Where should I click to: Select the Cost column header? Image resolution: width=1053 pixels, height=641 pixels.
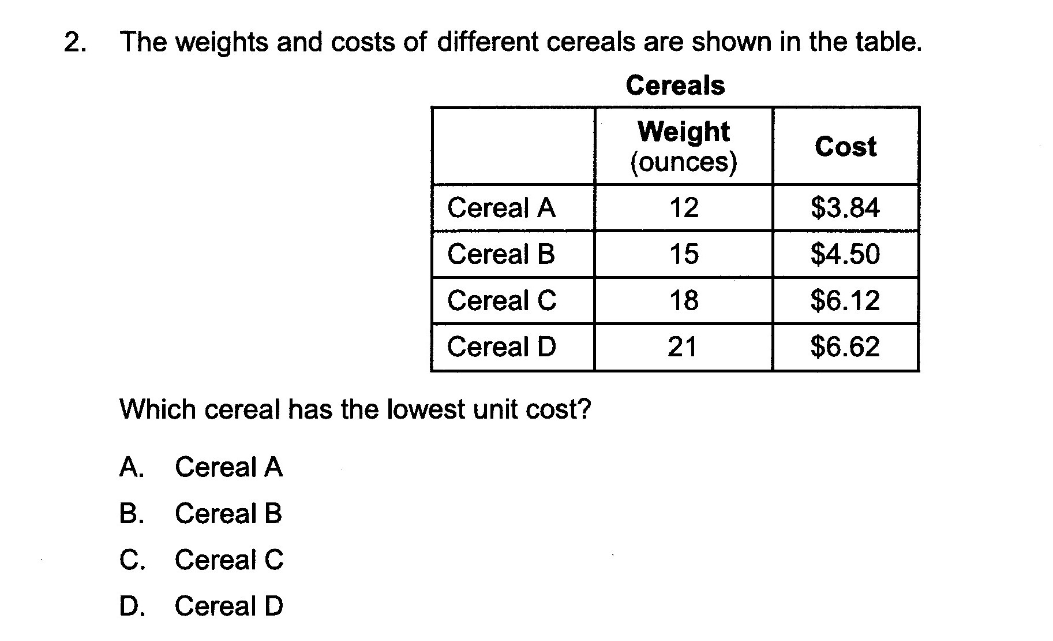pos(845,147)
